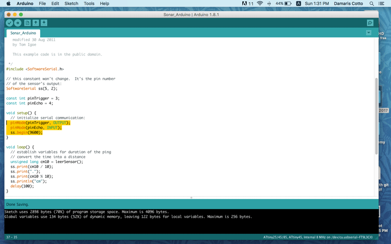Click pinMode(pinEcho, INPUT) highlighted line
This screenshot has height=244, width=391.
pyautogui.click(x=36, y=127)
